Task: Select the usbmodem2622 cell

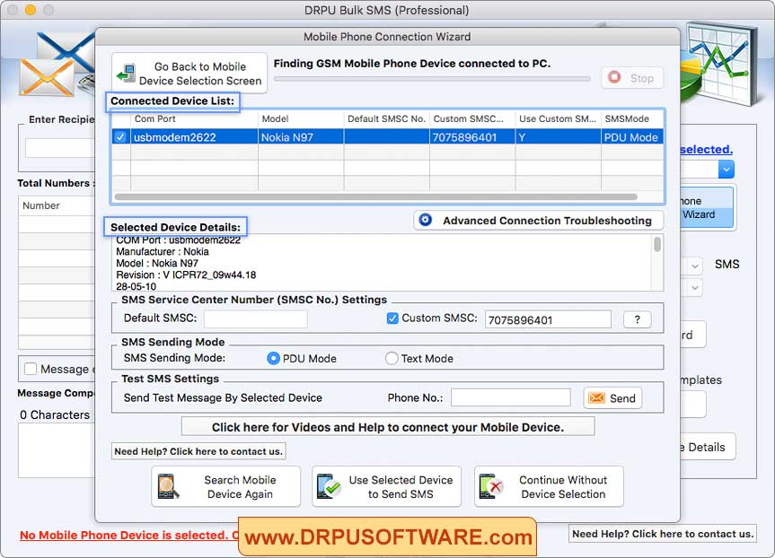Action: coord(194,137)
